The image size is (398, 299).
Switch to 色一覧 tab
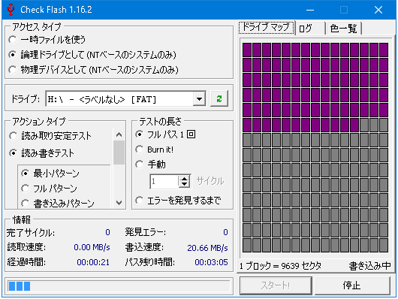point(343,29)
